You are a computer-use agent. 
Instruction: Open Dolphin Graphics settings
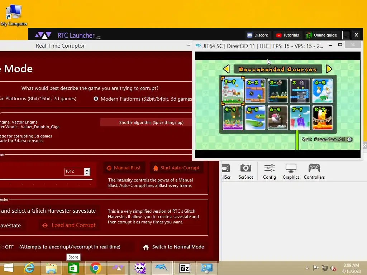(x=291, y=172)
